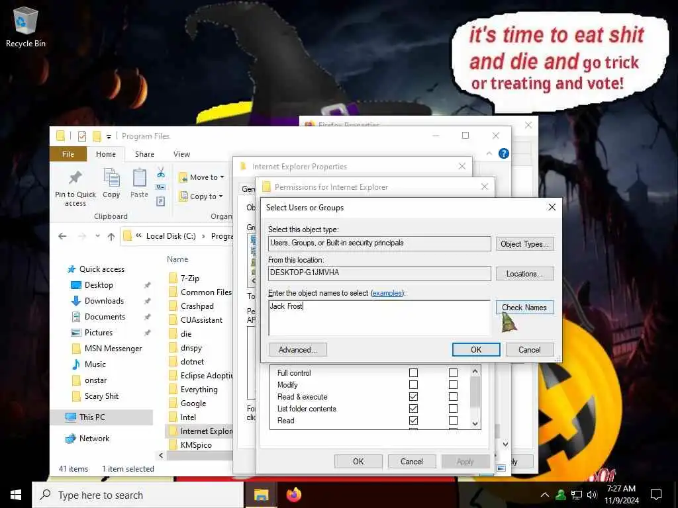Viewport: 678px width, 508px height.
Task: Open the taskbar clock and date
Action: (x=621, y=495)
